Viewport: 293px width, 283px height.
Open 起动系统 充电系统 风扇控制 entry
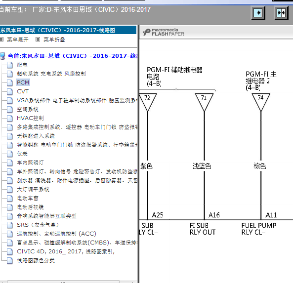click(51, 74)
